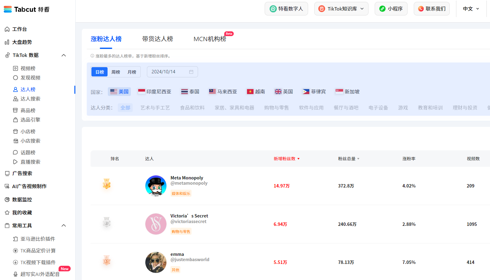Open the 中文 language dropdown
Screen dimensions: 490x280
[471, 9]
